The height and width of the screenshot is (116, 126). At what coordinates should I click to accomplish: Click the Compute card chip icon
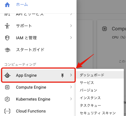[104, 29]
